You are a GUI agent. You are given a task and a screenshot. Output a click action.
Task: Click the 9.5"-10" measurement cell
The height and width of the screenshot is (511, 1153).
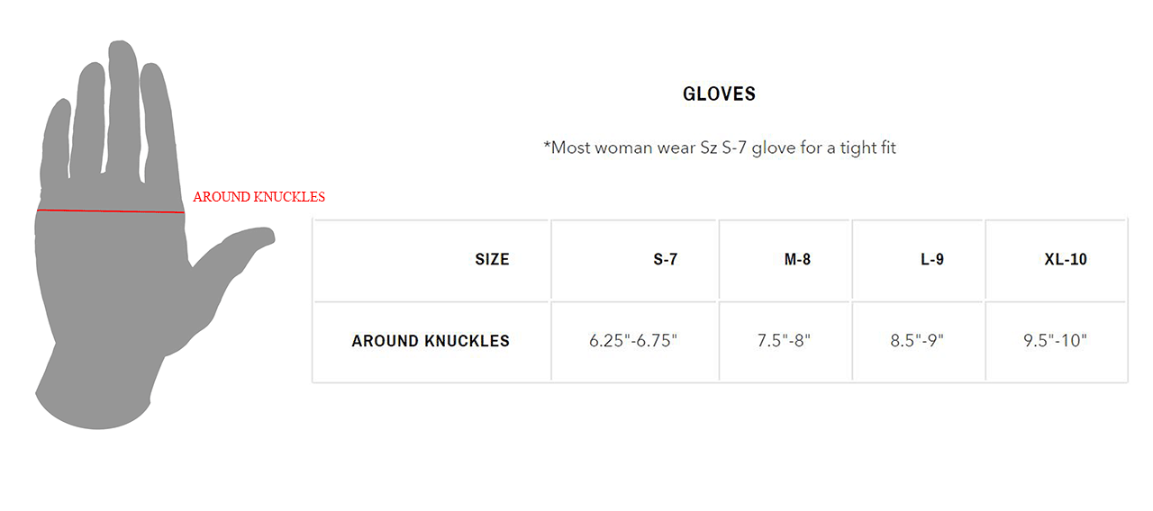point(1055,341)
